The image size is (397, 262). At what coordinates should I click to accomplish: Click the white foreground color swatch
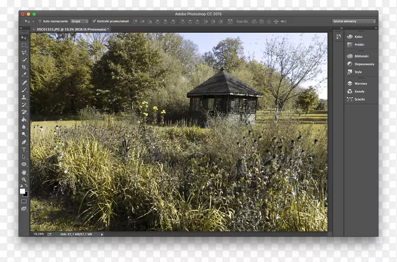click(x=22, y=191)
